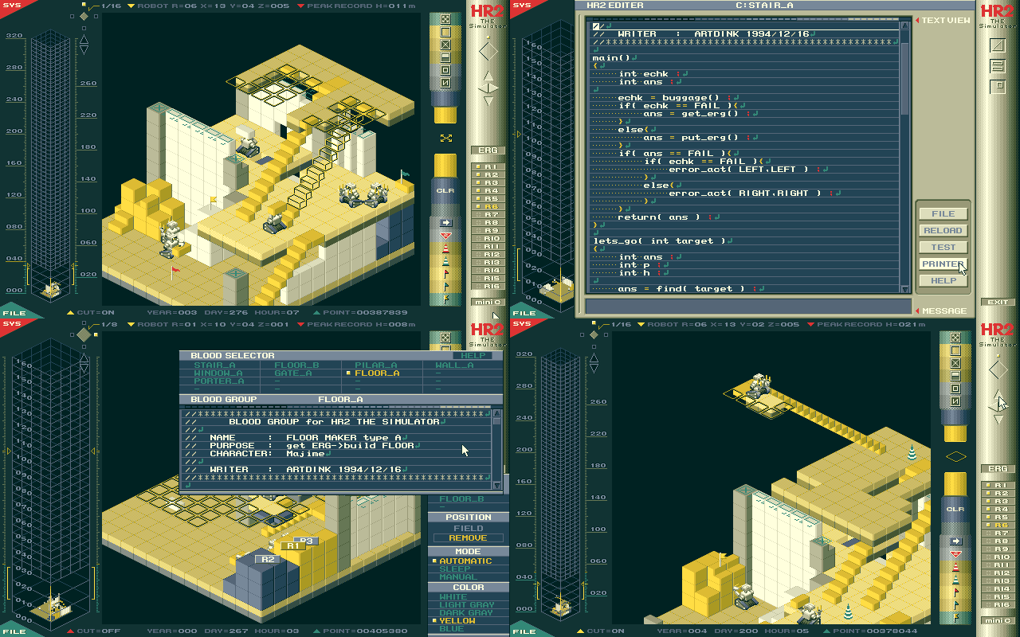
Task: Set robot mode to MANUAL
Action: (458, 577)
